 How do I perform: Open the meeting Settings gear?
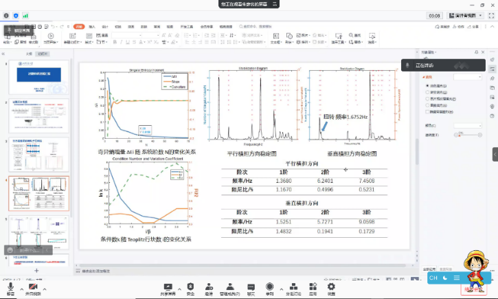coord(331,287)
